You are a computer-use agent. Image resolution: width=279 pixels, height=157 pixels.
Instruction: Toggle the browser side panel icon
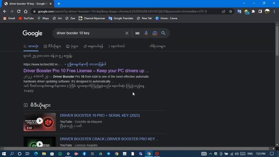pos(260,11)
